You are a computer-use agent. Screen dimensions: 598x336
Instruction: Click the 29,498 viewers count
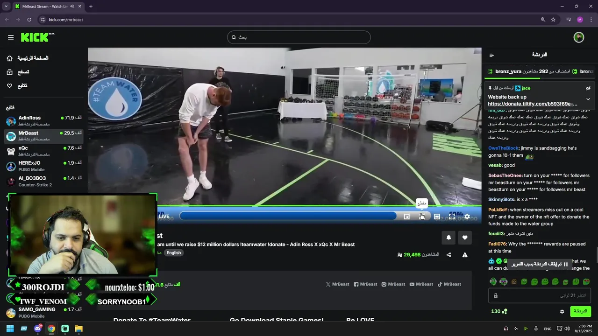pyautogui.click(x=412, y=255)
